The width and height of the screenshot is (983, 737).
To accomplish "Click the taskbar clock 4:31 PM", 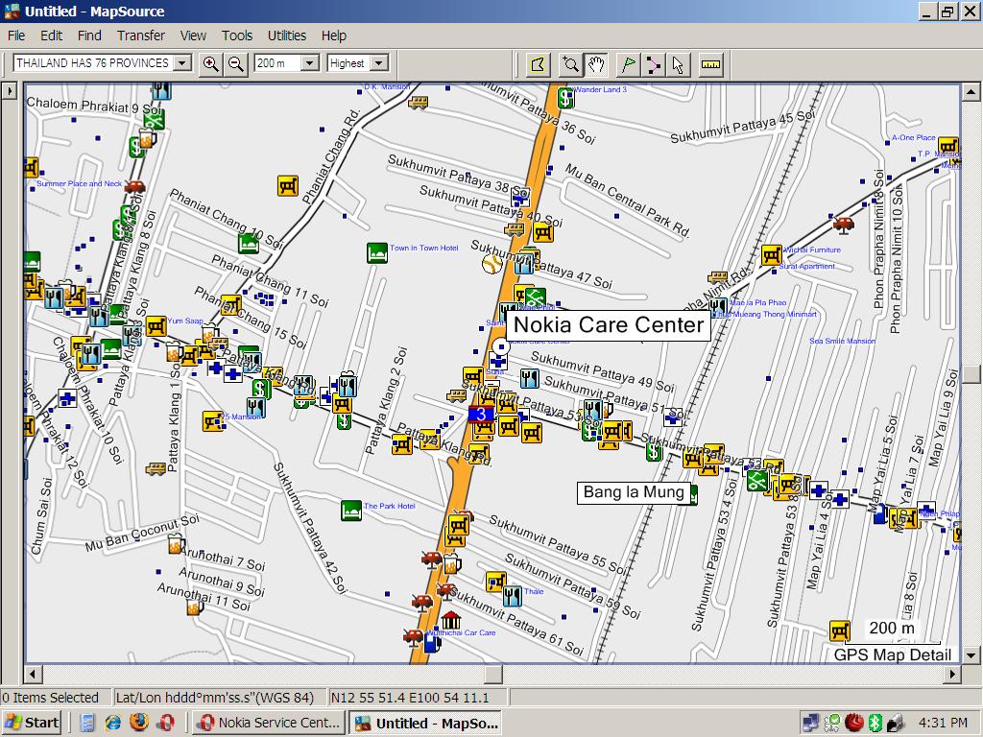I will coord(943,723).
